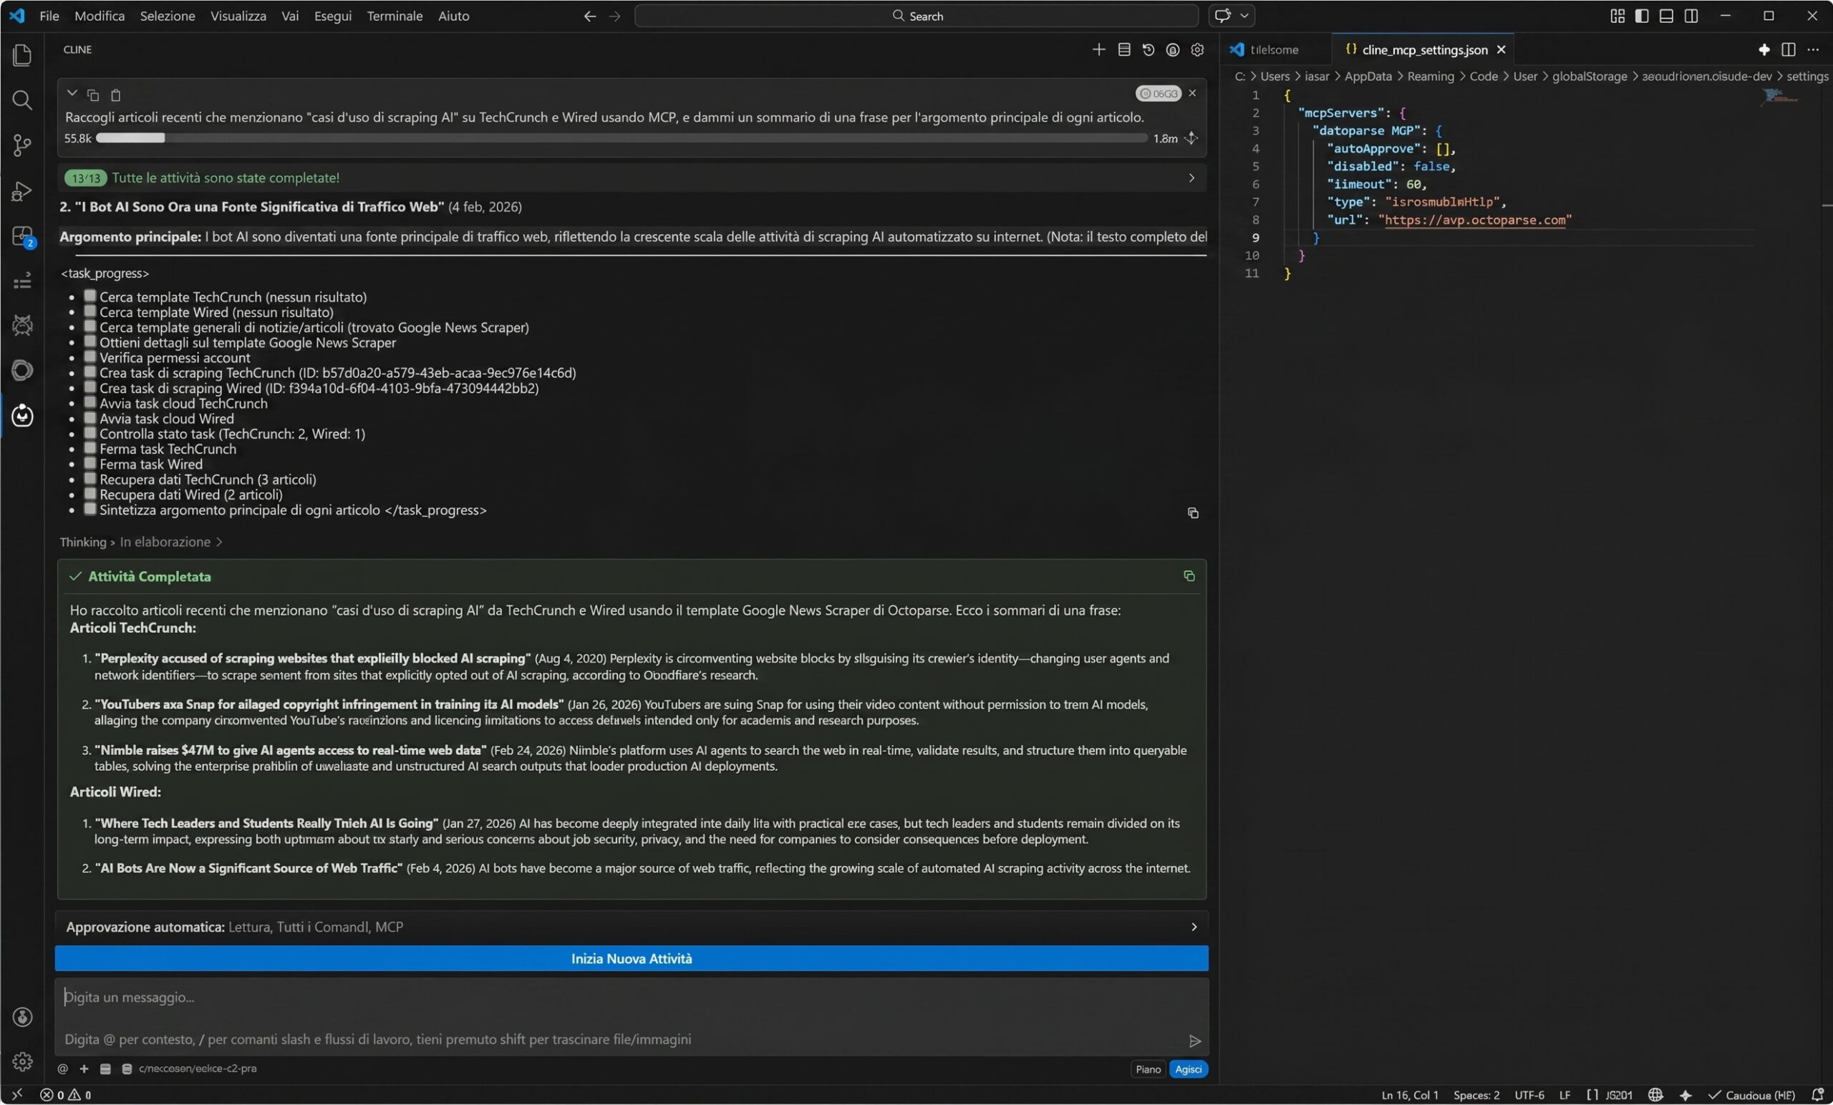Viewport: 1833px width, 1105px height.
Task: Close the current task with X
Action: 1191,93
